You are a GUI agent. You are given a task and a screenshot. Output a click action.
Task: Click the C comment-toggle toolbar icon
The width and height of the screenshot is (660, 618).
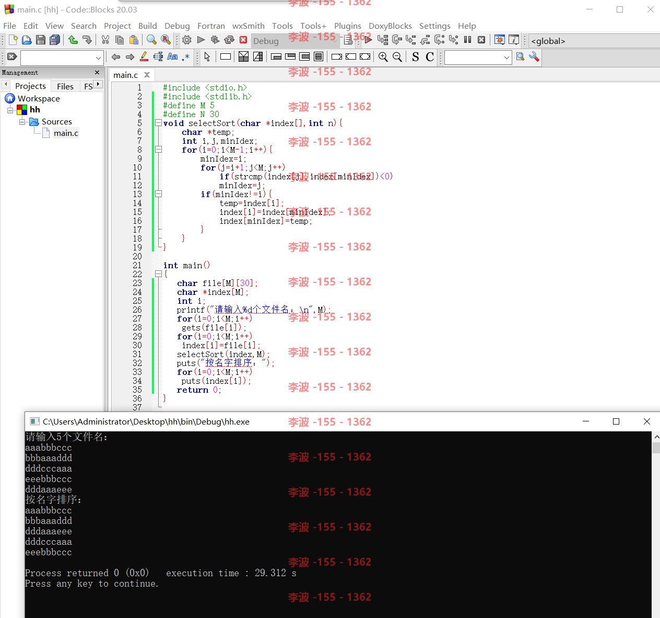click(430, 57)
